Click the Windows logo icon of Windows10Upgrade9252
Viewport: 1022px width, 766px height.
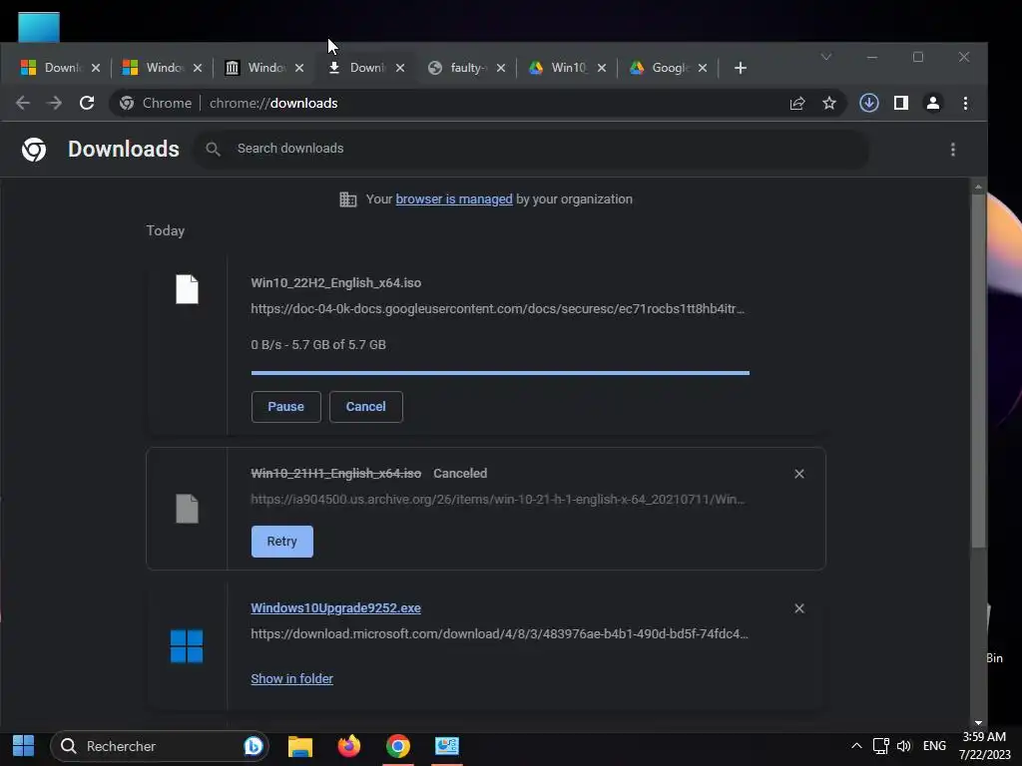click(187, 646)
